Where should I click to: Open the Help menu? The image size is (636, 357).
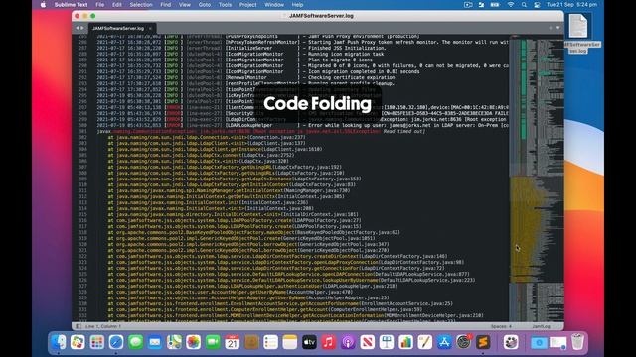pyautogui.click(x=297, y=5)
